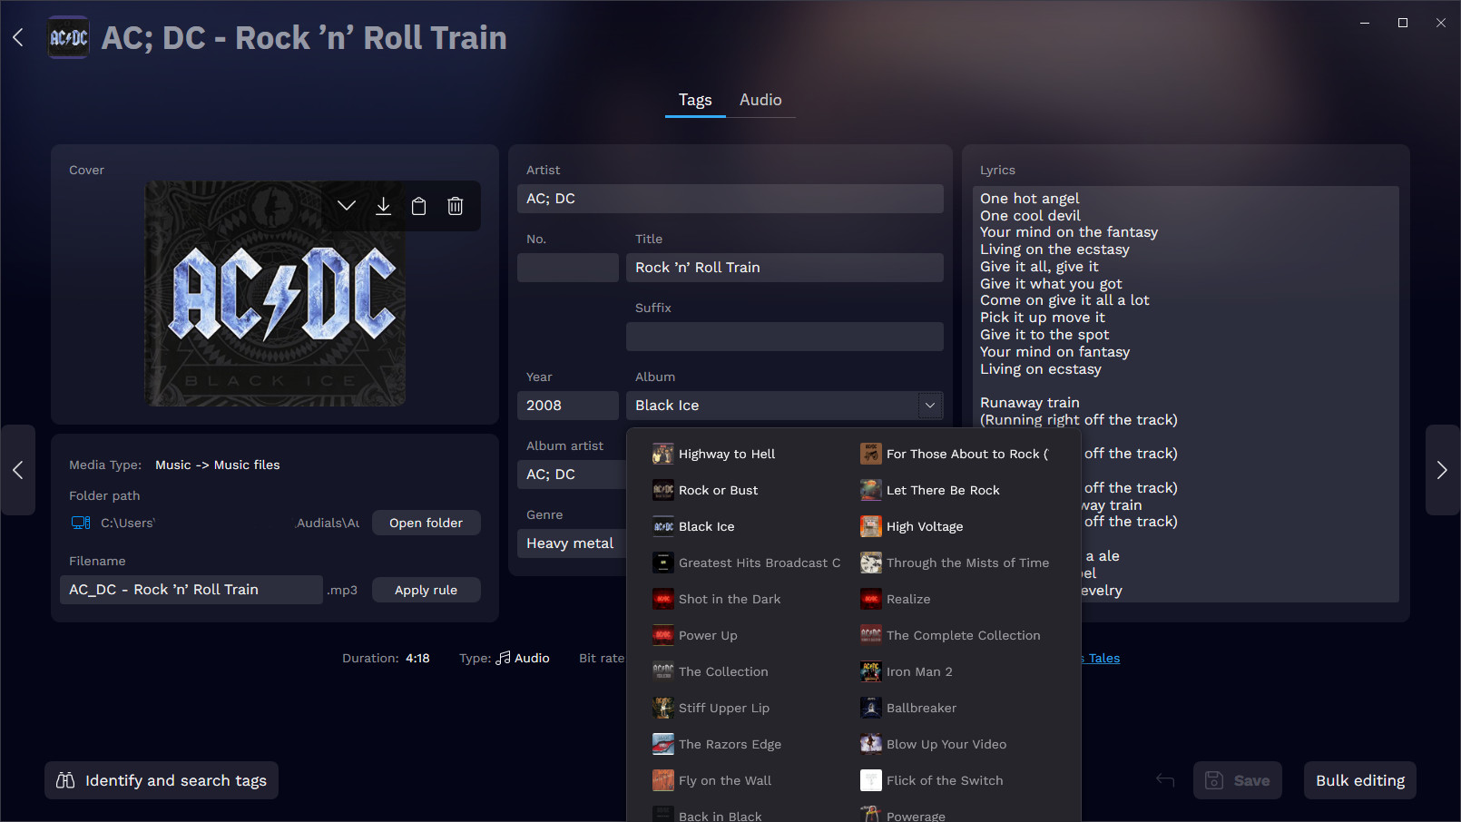Image resolution: width=1461 pixels, height=822 pixels.
Task: Minimize the window
Action: coord(1365,23)
